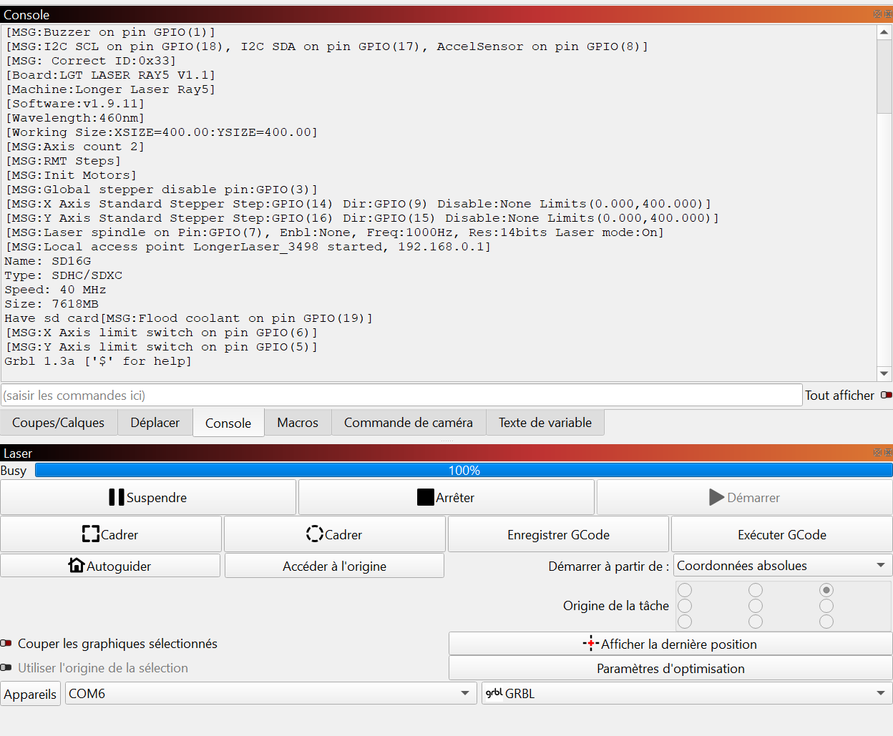Select the top-left job origin radio button
The width and height of the screenshot is (893, 736).
tap(685, 590)
